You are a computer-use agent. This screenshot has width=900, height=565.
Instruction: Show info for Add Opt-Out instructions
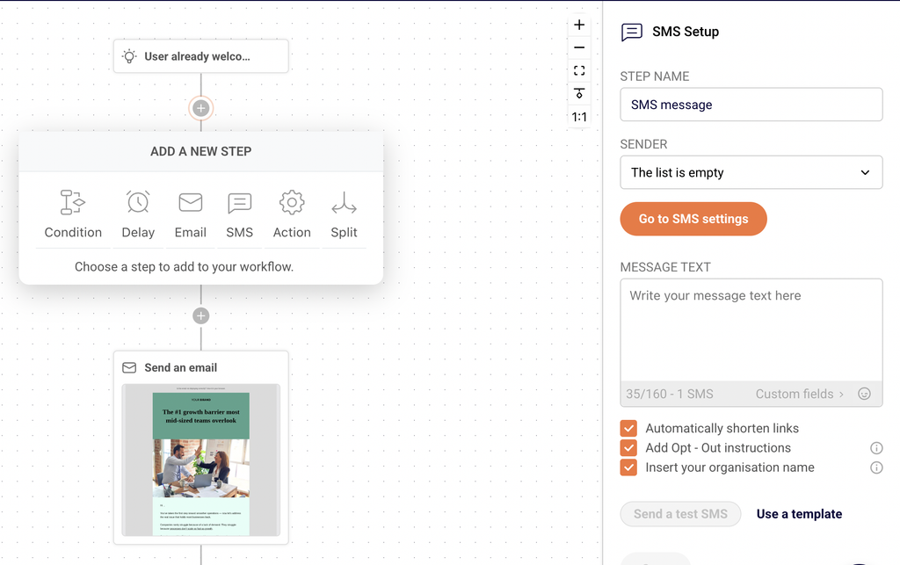click(x=876, y=448)
